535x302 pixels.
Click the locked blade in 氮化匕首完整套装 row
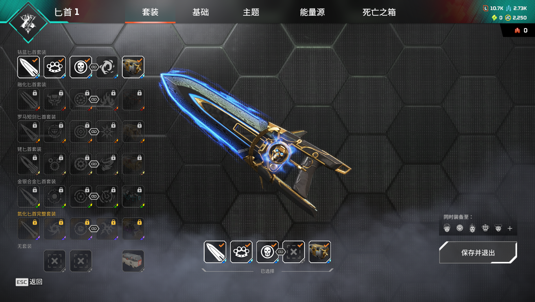coord(29,229)
